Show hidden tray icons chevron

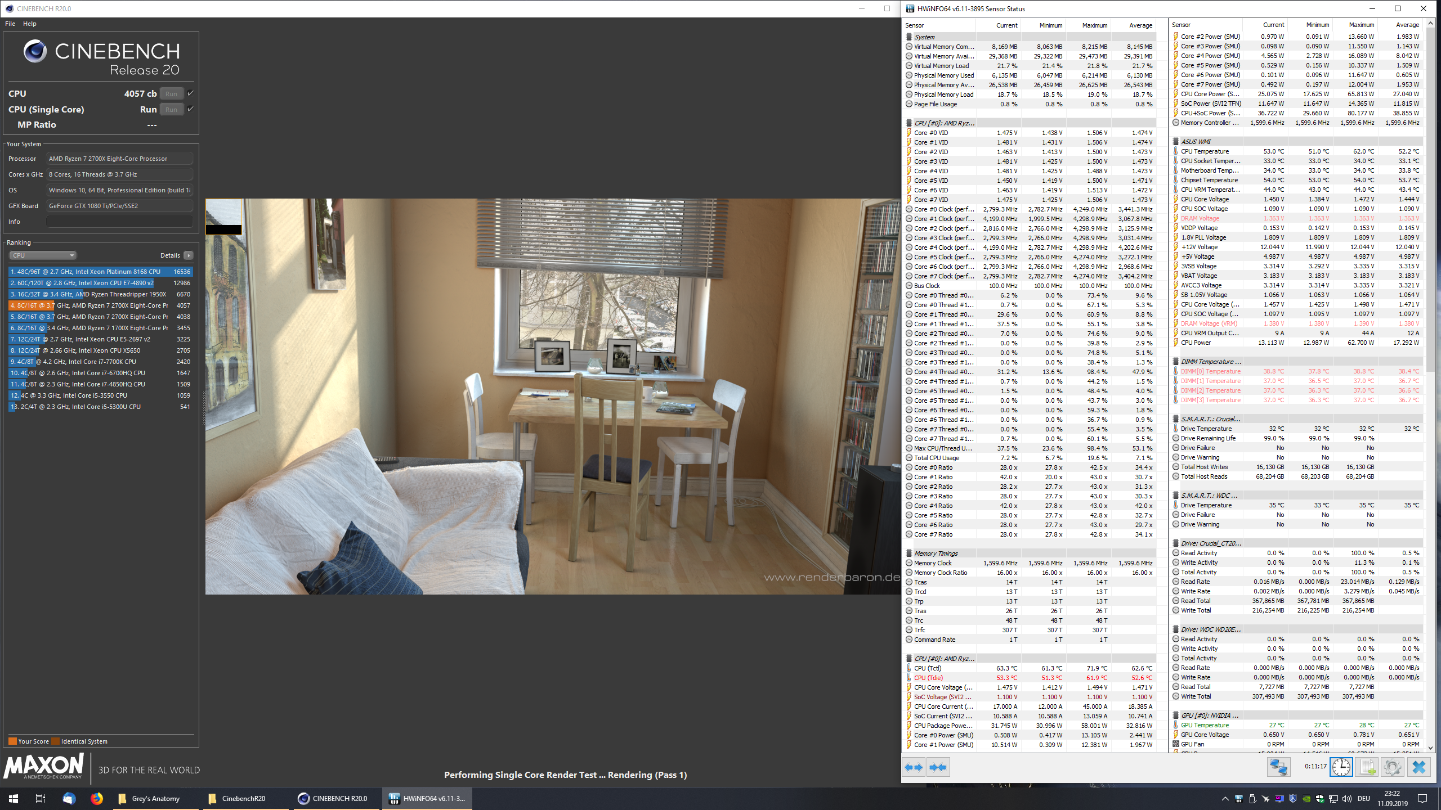(1225, 799)
